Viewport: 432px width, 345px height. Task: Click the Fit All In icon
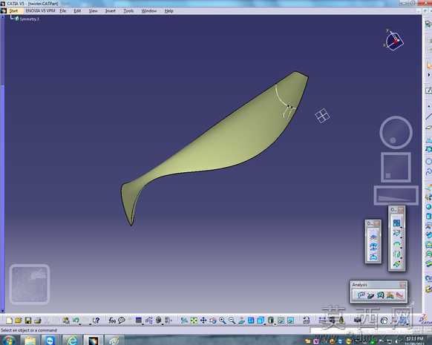click(194, 321)
